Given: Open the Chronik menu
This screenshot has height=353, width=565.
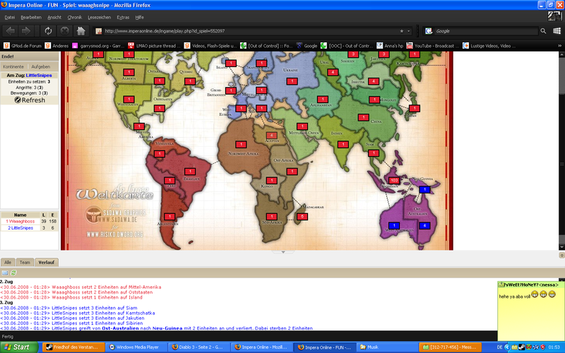Looking at the screenshot, I should pyautogui.click(x=75, y=17).
